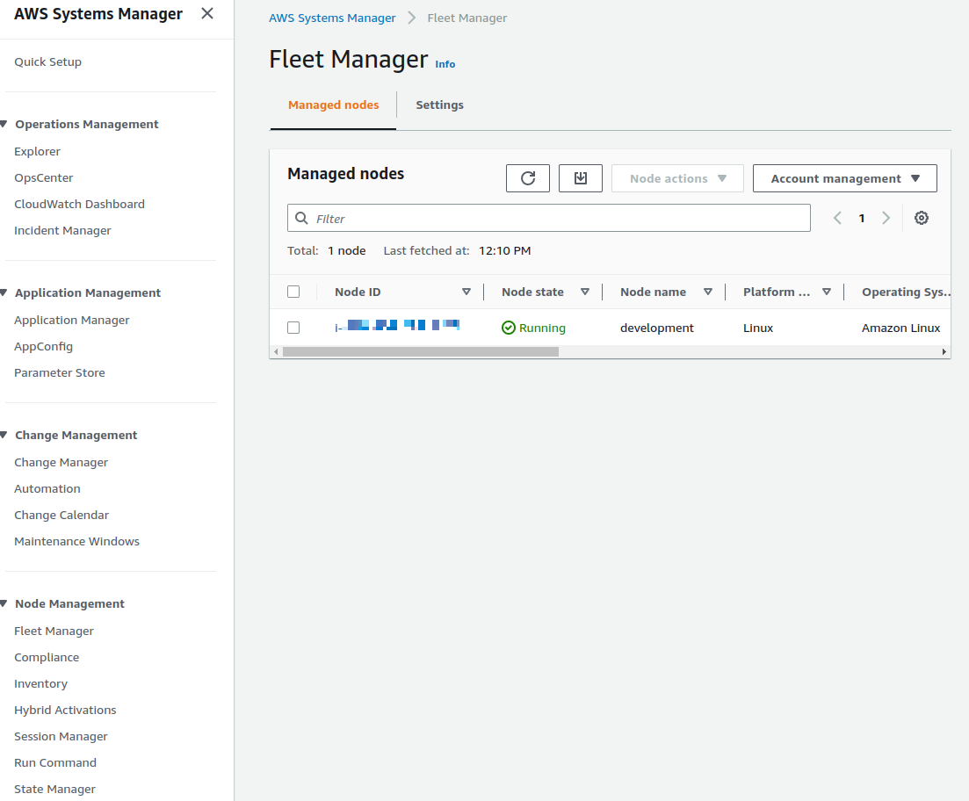Open Parameter Store in sidebar
This screenshot has width=969, height=801.
[60, 372]
